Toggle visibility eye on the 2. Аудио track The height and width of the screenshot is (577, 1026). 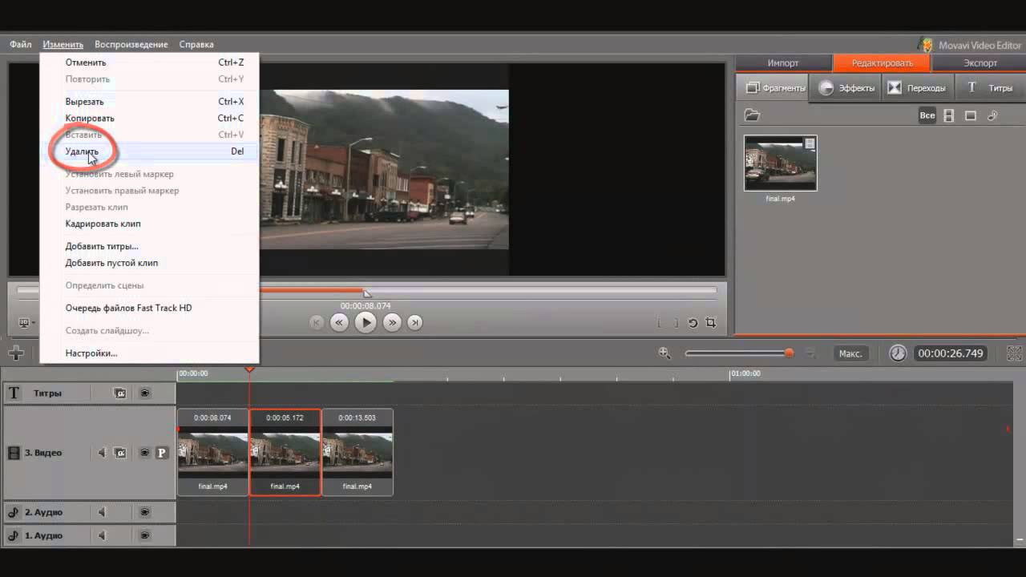pos(145,512)
